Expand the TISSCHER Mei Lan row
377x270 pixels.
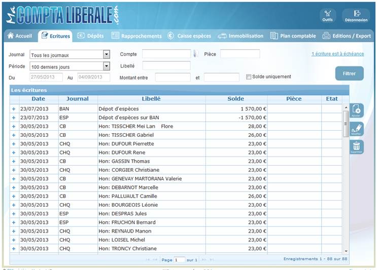[x=14, y=127]
